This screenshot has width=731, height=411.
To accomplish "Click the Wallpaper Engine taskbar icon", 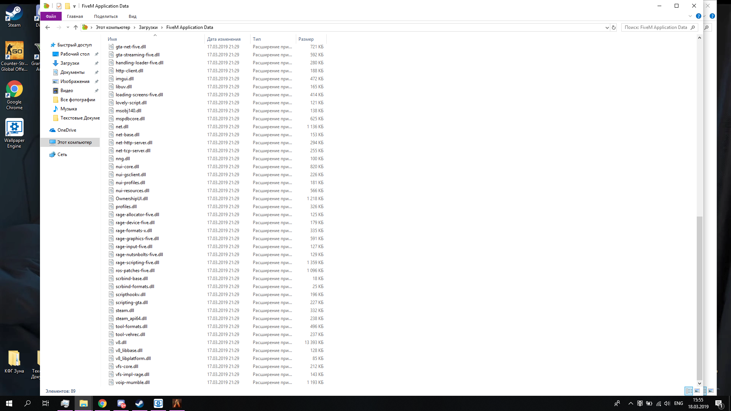I will (158, 403).
